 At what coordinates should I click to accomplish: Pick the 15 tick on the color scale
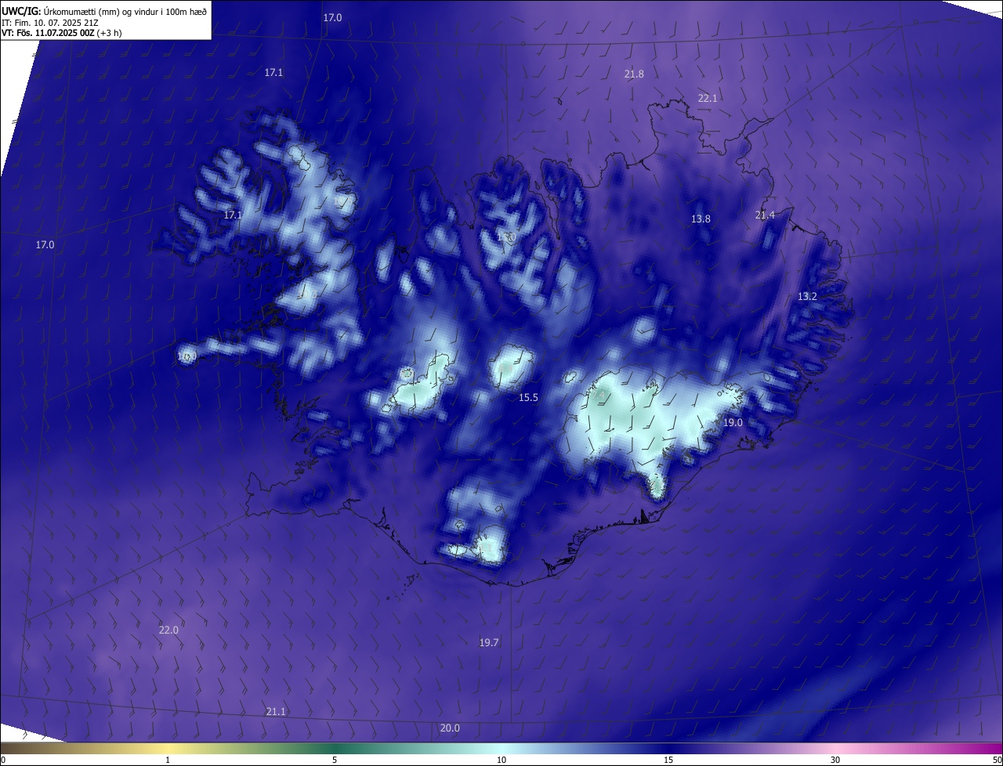[x=668, y=760]
